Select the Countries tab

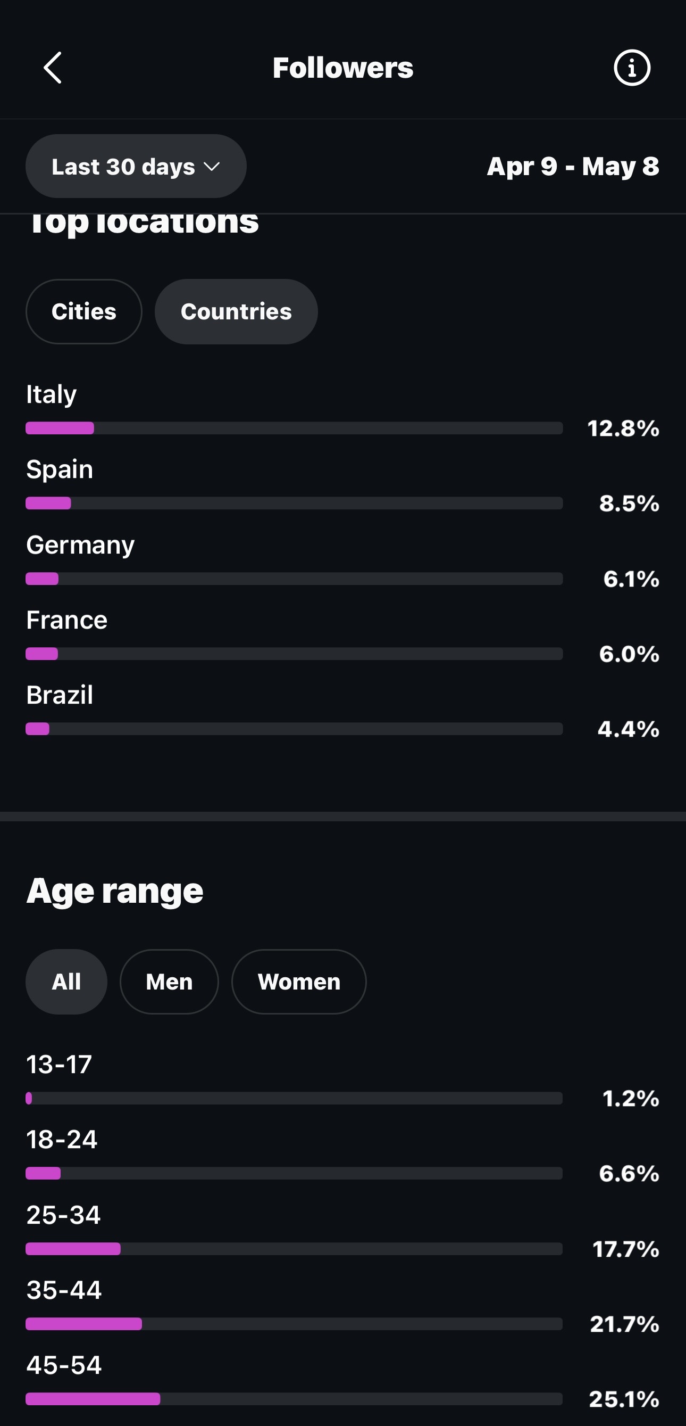tap(236, 312)
